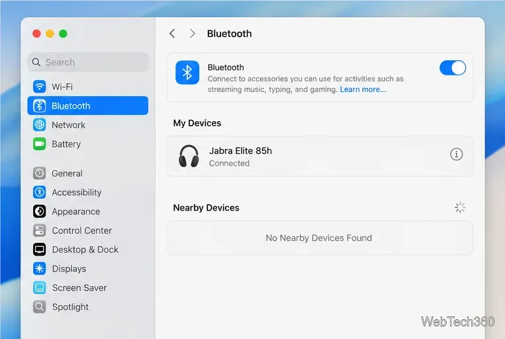Image resolution: width=505 pixels, height=339 pixels.
Task: Click the Nearby Devices scanning spinner
Action: (x=459, y=207)
